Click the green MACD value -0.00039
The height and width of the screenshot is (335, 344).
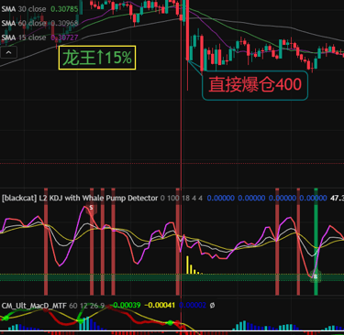point(126,305)
